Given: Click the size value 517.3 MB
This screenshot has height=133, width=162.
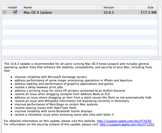Looking at the screenshot, I should tap(148, 13).
